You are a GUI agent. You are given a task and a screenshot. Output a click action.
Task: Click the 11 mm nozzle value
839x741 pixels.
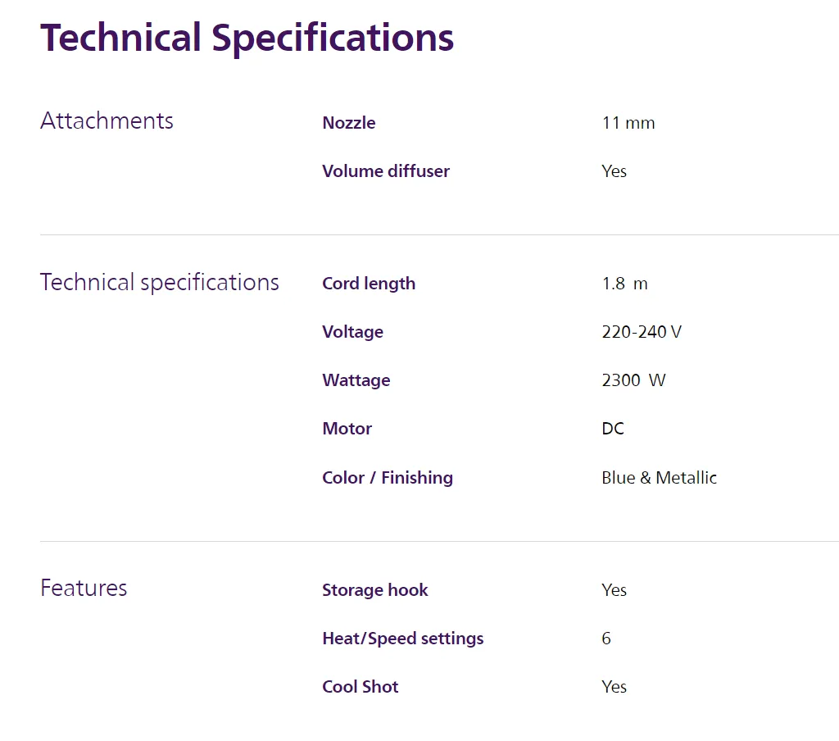tap(628, 123)
